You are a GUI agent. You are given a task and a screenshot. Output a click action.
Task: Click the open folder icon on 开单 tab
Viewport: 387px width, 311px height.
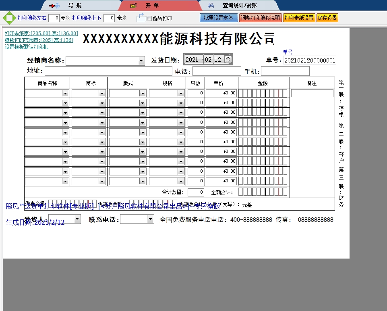coord(133,5)
